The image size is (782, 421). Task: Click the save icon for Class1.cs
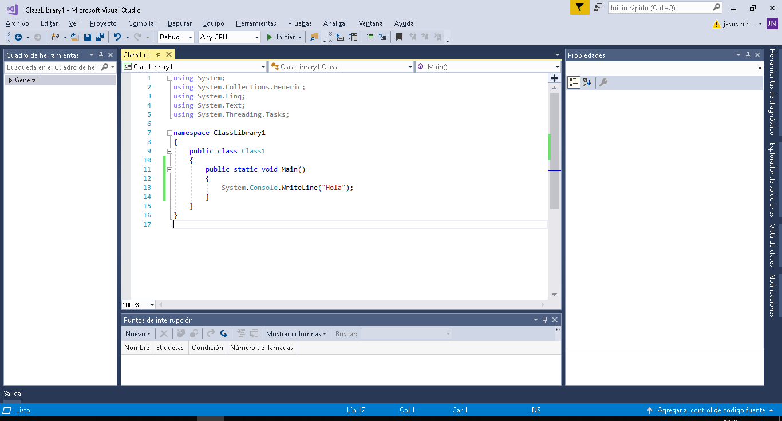(87, 37)
